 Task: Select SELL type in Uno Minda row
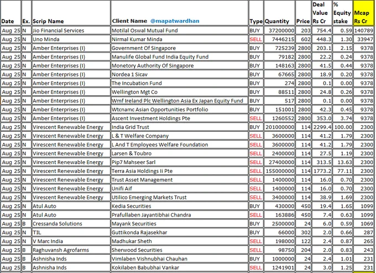[x=255, y=39]
